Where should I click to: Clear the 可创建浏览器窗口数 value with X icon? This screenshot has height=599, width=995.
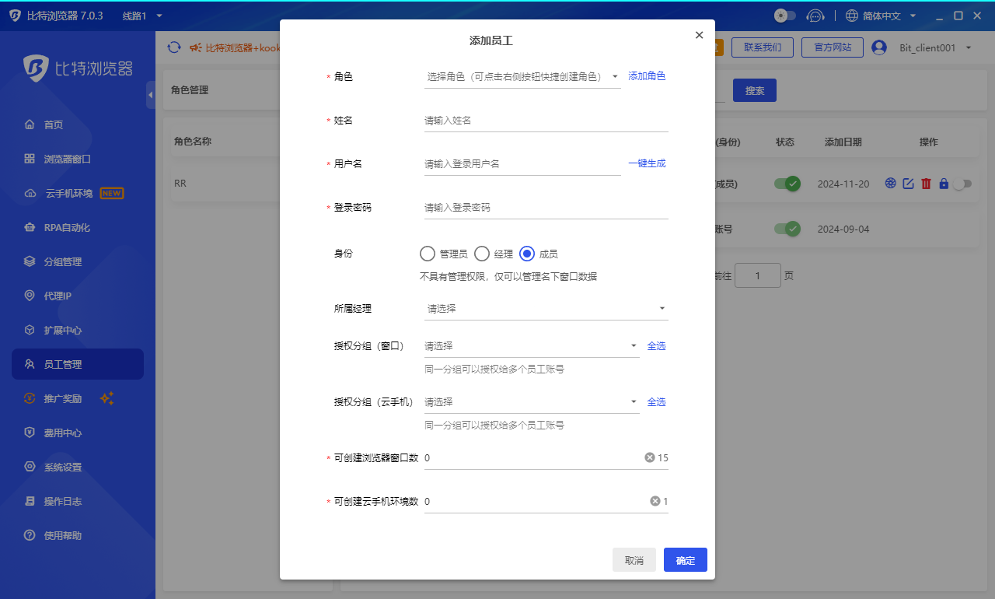coord(650,458)
